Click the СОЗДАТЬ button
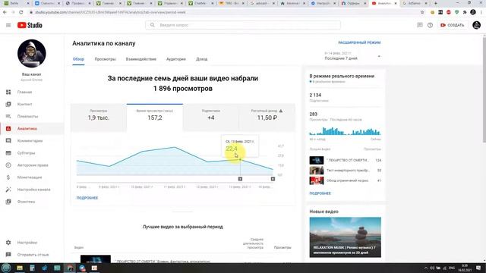The height and width of the screenshot is (273, 486). [x=453, y=25]
